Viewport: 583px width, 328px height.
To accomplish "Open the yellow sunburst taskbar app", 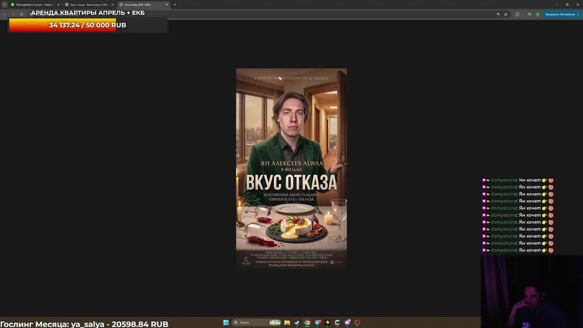I will tap(327, 323).
